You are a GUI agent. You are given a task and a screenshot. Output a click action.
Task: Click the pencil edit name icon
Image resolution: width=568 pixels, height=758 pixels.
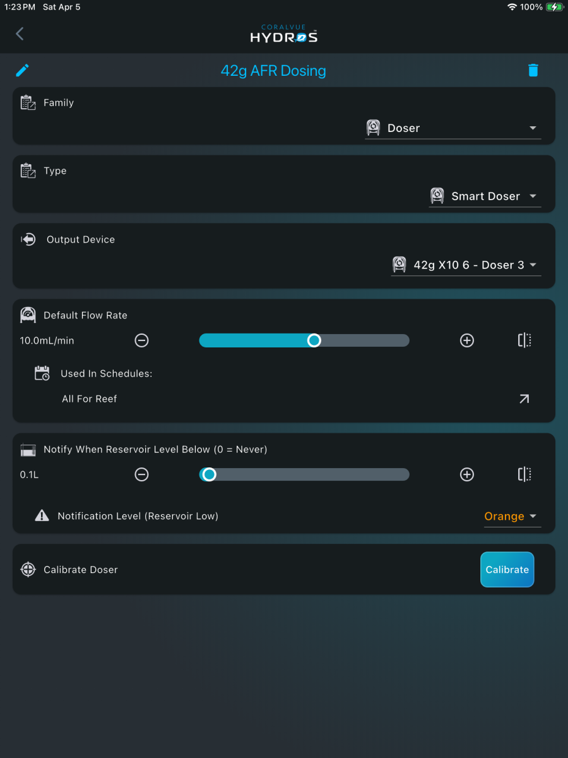(22, 70)
